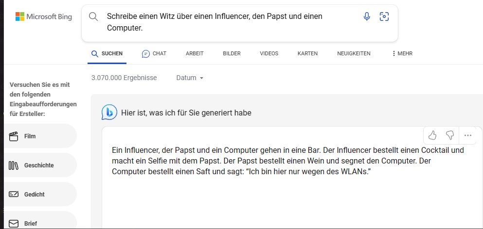Click the 'Versuchen Sie es mit den folgenden' sidebar heading
This screenshot has height=229, width=483.
[x=43, y=99]
